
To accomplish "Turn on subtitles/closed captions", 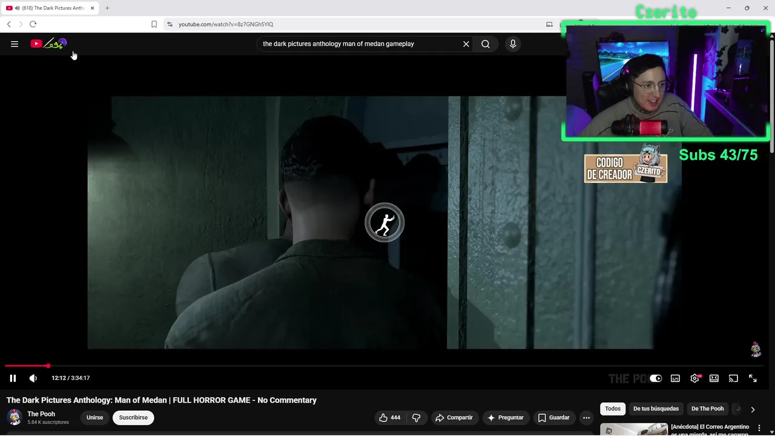I will tap(675, 378).
